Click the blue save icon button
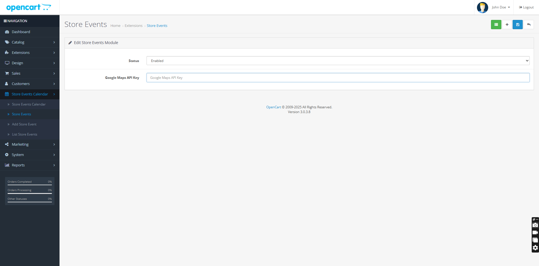 518,25
